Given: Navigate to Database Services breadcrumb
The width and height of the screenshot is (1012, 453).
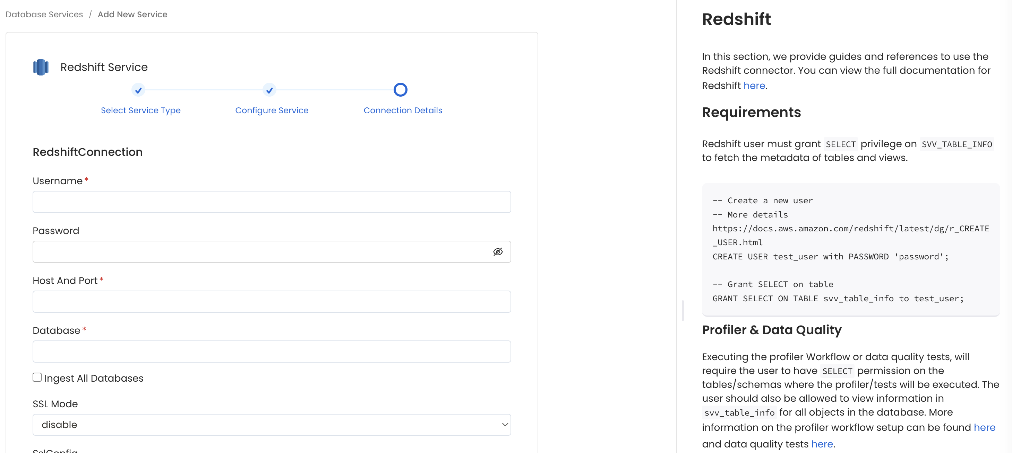Looking at the screenshot, I should click(x=44, y=14).
